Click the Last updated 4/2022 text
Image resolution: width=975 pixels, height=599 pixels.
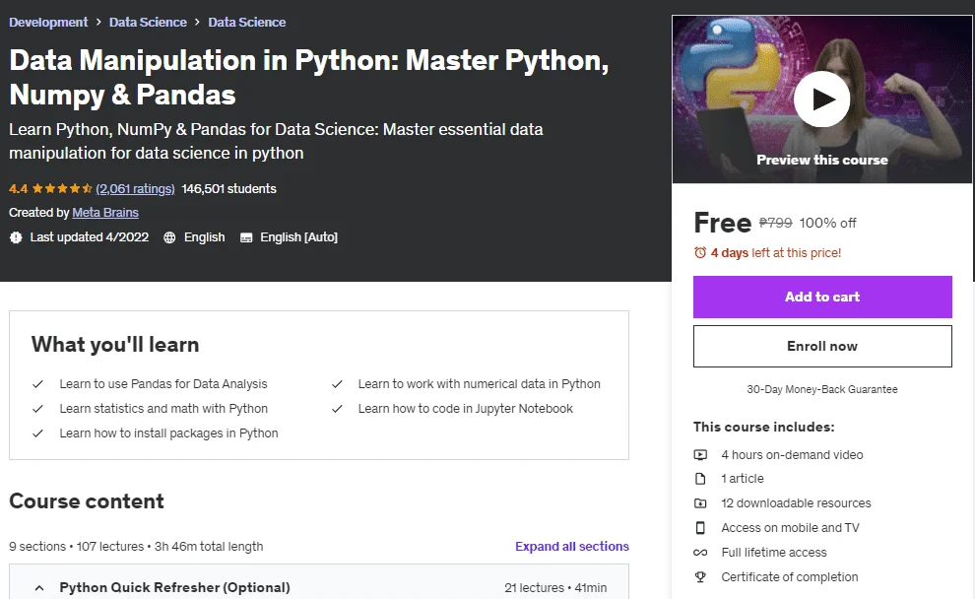tap(89, 237)
